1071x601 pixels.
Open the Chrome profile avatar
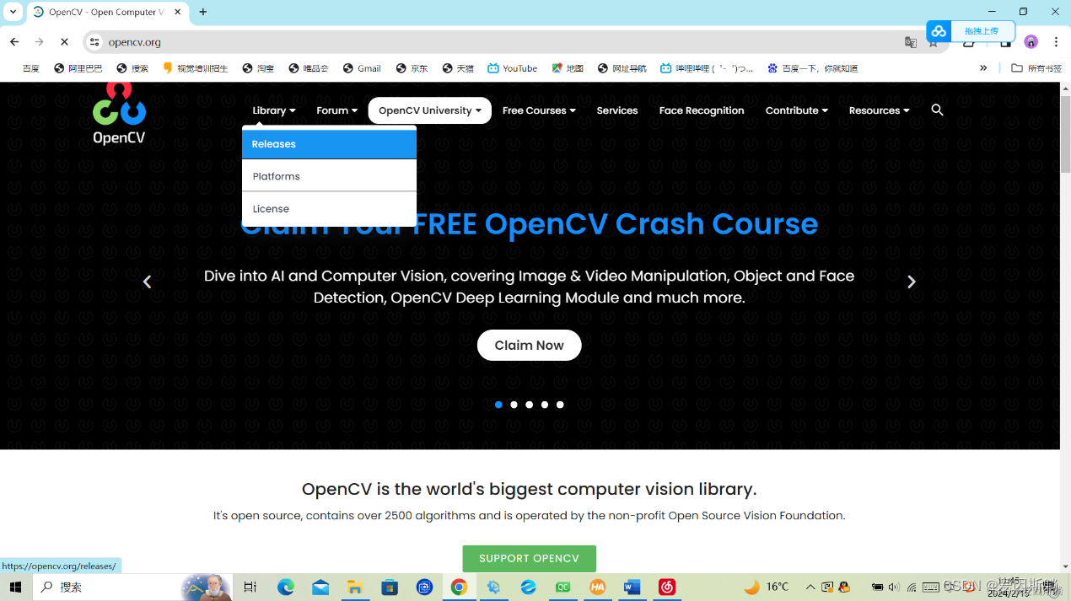1031,42
